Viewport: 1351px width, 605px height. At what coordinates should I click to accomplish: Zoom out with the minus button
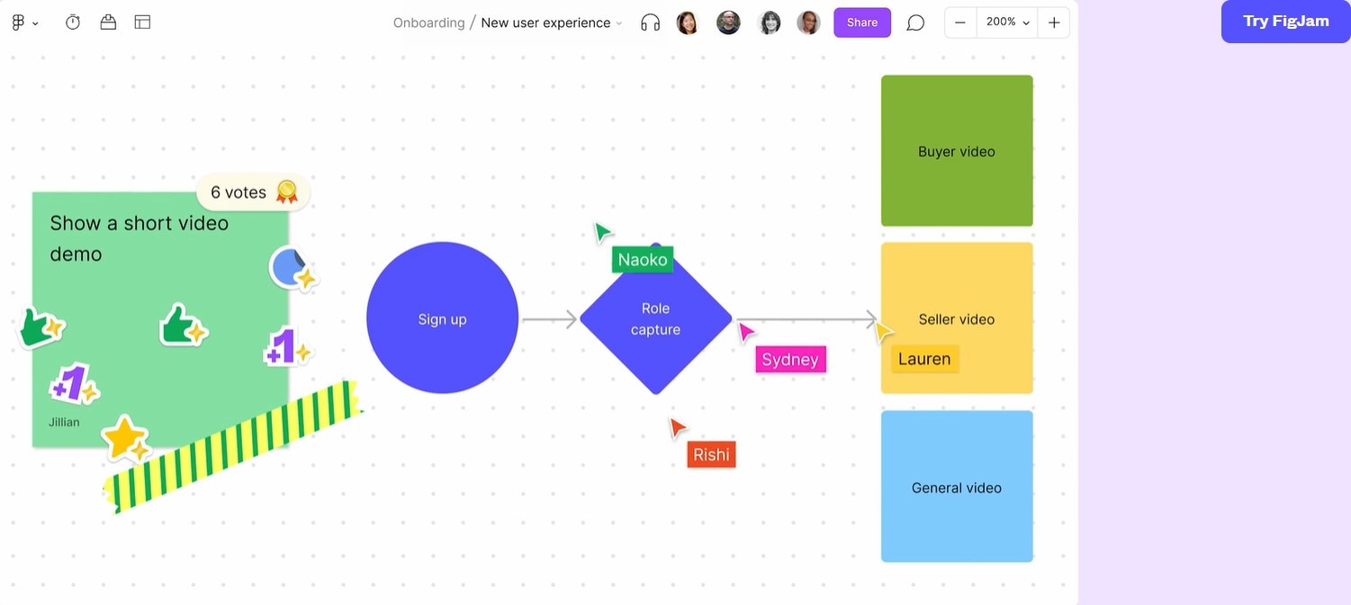960,22
